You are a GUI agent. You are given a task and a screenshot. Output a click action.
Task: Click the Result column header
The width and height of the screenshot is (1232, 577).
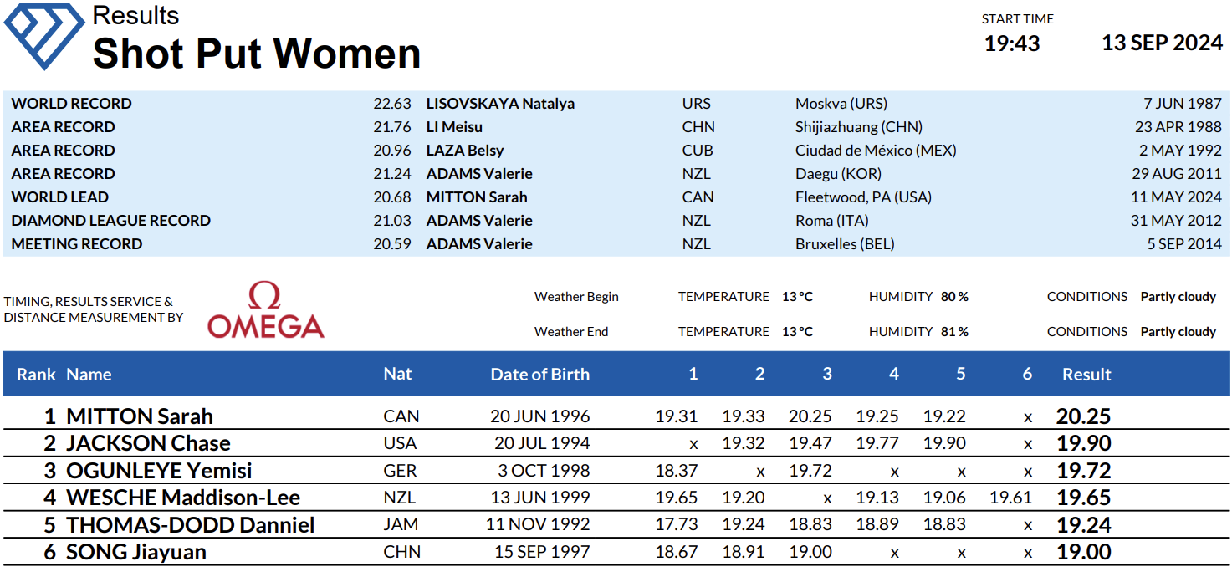(1086, 375)
